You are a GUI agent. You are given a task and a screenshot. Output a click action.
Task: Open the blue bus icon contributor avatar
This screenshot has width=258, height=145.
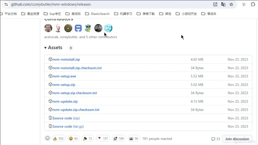coord(78,28)
